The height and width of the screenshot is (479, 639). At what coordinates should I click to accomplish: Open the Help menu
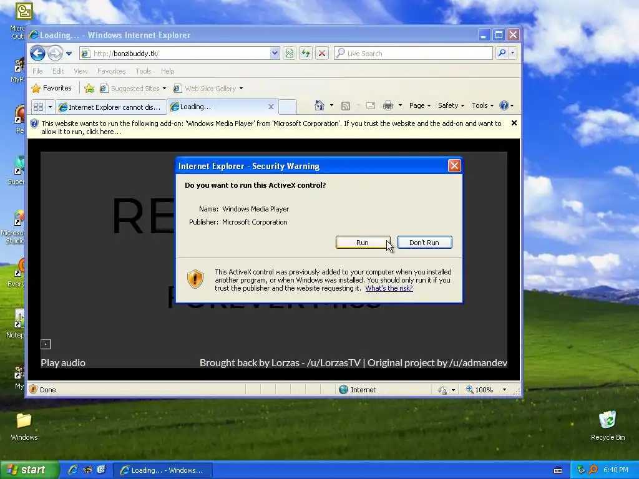coord(167,71)
